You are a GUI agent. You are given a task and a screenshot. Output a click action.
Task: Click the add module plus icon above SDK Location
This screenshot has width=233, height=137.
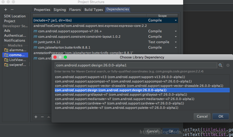pyautogui.click(x=6, y=10)
